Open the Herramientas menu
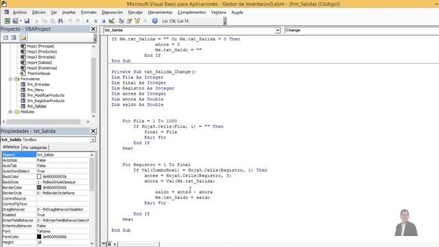The width and height of the screenshot is (439, 247). coord(160,12)
